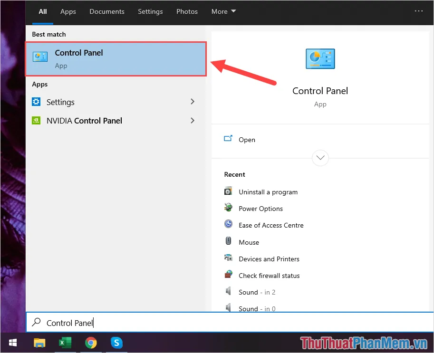Open Power Options from the Recent list
434x353 pixels.
coord(260,208)
